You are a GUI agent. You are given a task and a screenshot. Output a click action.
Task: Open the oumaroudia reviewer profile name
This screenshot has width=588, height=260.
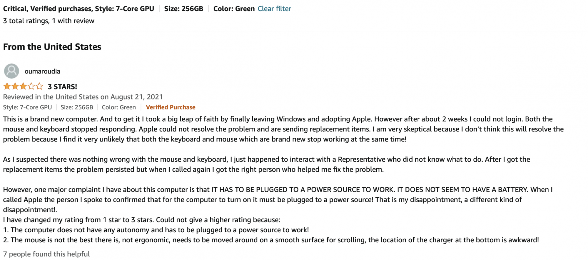click(42, 71)
